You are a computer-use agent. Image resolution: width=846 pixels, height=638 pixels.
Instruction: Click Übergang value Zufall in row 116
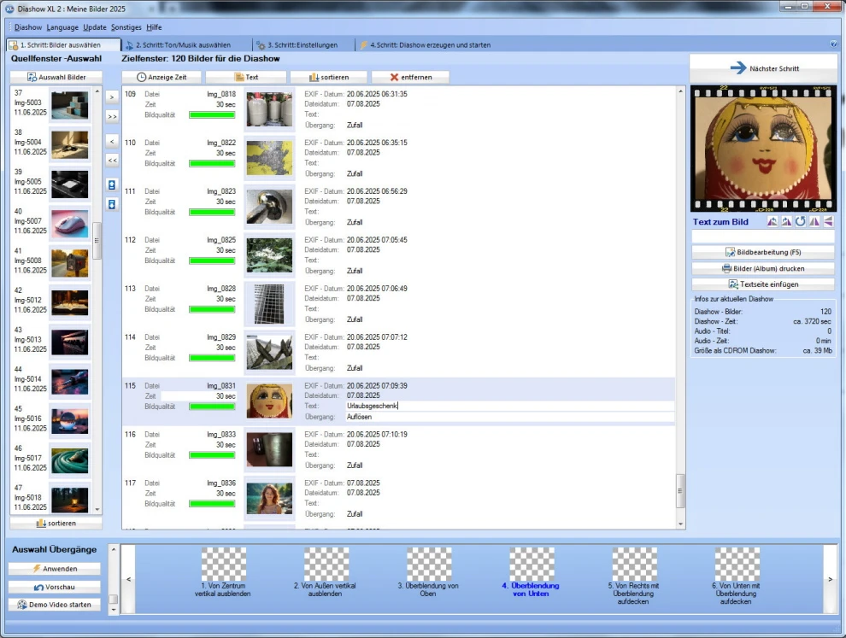tap(355, 465)
